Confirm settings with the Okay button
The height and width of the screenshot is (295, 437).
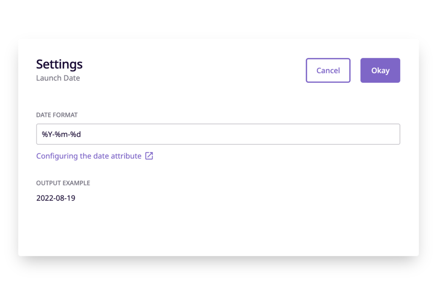click(380, 70)
